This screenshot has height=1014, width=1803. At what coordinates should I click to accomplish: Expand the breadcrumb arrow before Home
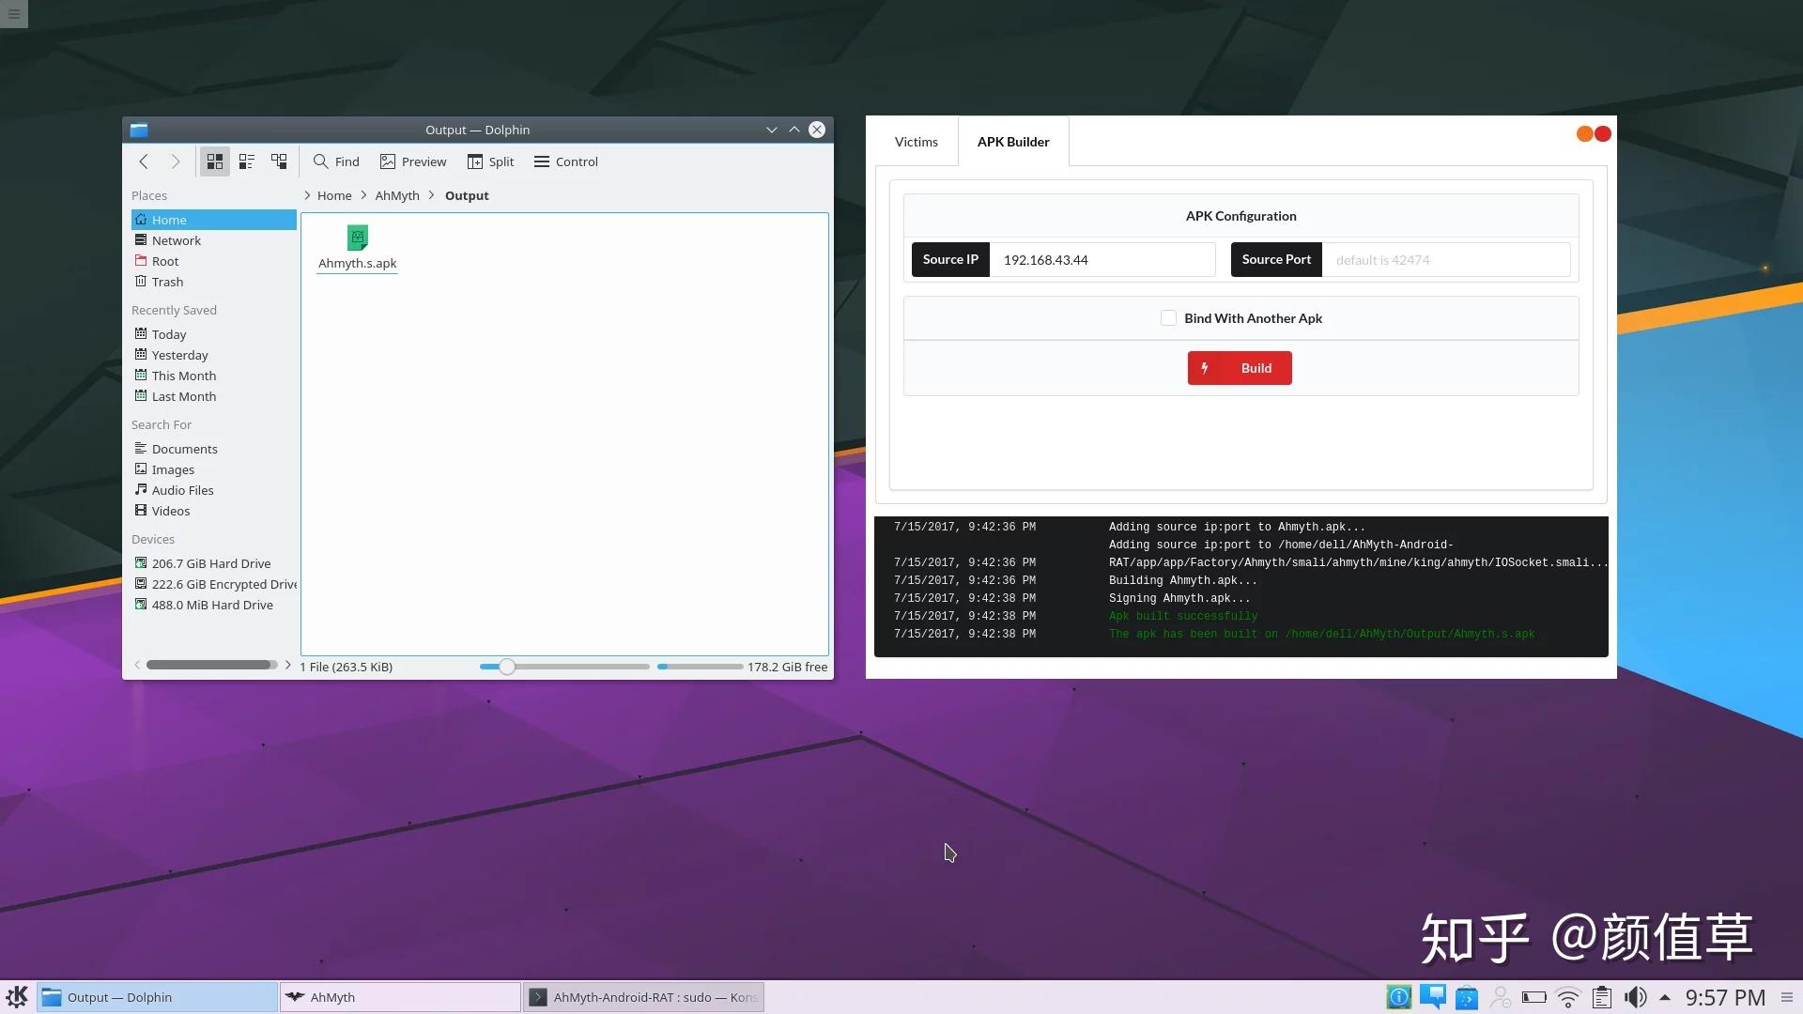click(x=307, y=195)
